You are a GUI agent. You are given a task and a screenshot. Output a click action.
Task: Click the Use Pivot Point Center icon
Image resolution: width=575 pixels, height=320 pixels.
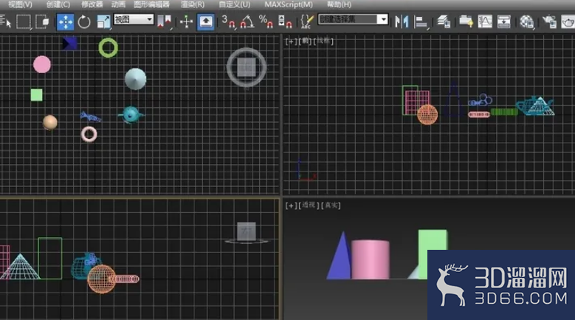tap(164, 21)
